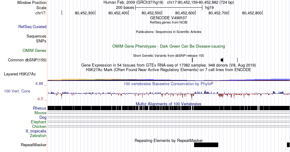The width and height of the screenshot is (290, 152).
Task: Click the PhyloP -4.5 lower scale value
Action: tap(40, 99)
